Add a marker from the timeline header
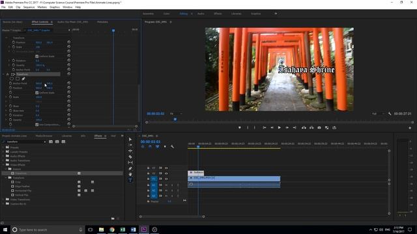 point(165,146)
